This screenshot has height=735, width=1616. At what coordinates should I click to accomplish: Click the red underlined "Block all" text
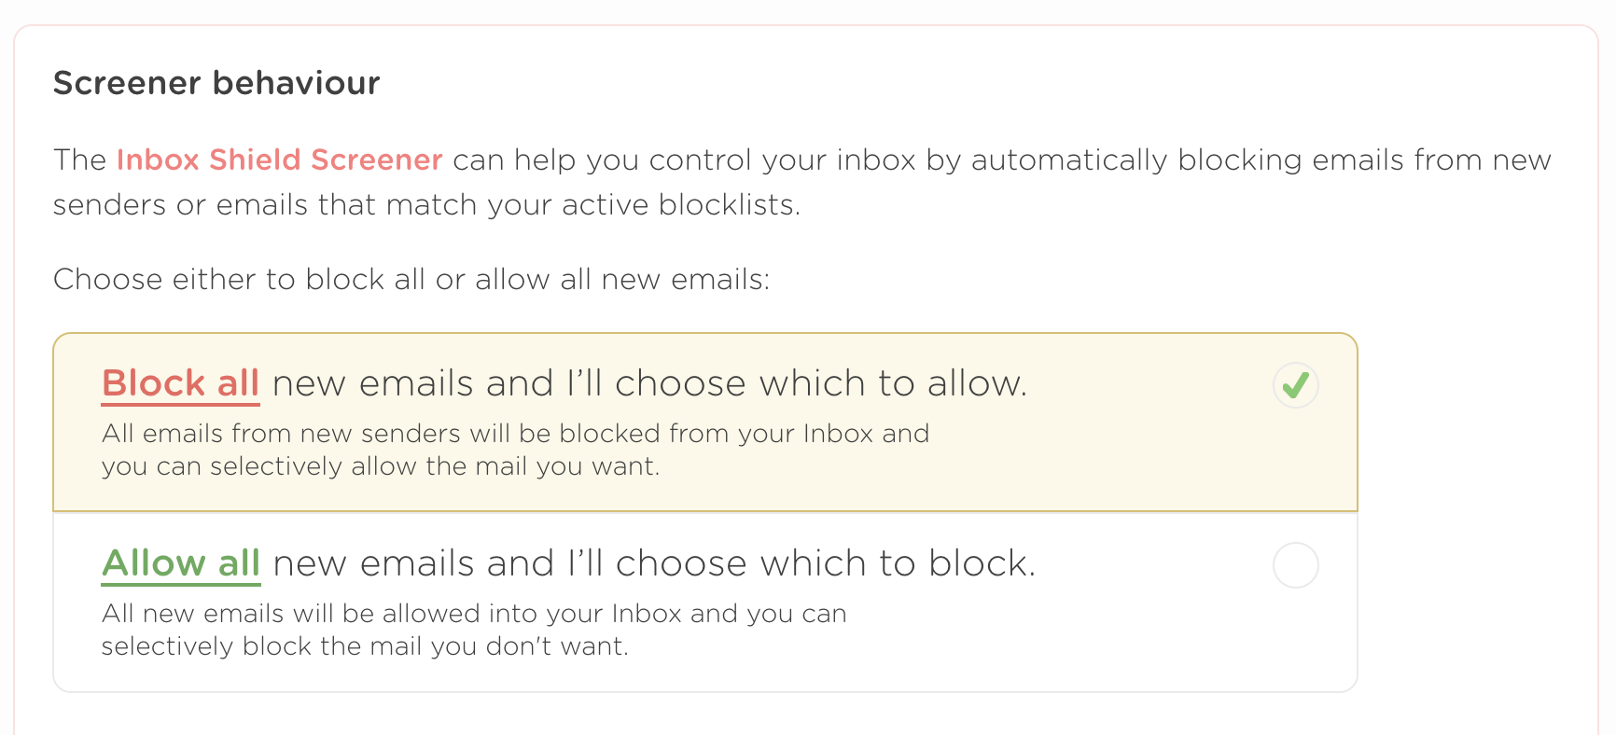(x=180, y=383)
